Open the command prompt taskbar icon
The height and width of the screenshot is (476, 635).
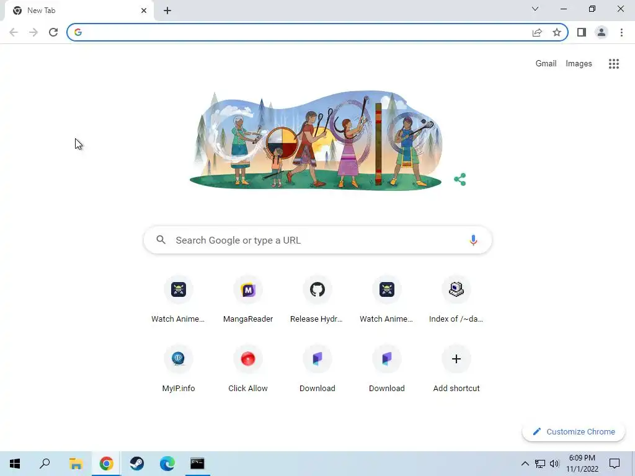tap(197, 464)
